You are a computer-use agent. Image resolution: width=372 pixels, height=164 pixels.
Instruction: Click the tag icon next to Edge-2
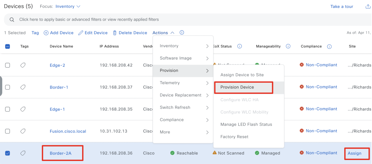23,65
